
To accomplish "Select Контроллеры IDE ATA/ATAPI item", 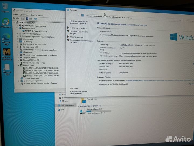I will [x=34, y=44].
